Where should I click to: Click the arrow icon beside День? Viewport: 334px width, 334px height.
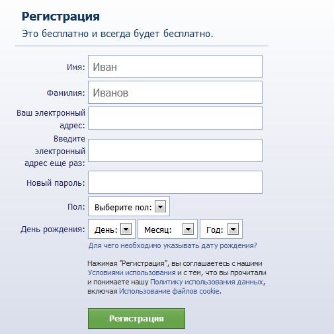126,229
